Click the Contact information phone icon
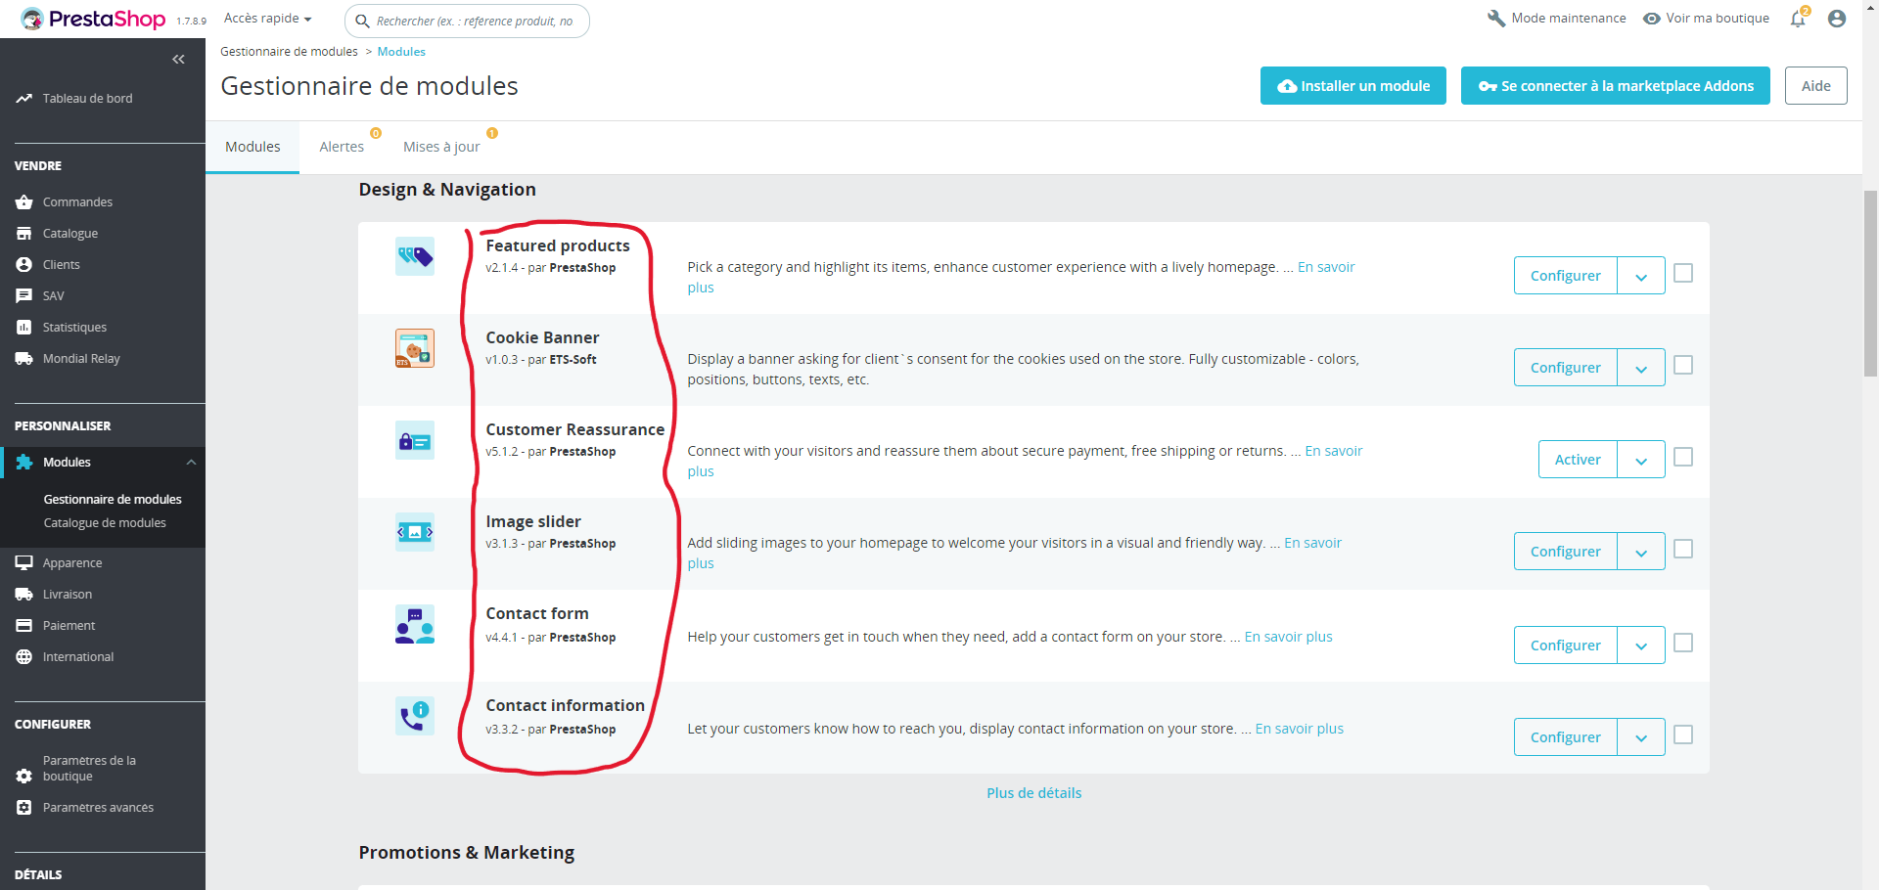Viewport: 1879px width, 890px height. (415, 716)
